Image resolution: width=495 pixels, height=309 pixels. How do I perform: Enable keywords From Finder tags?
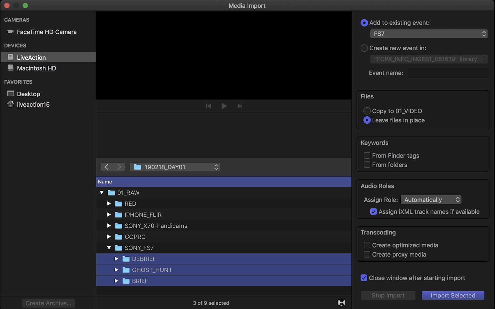pyautogui.click(x=367, y=155)
